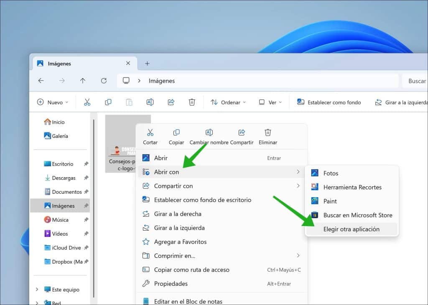Expand the Comprimir en... submenu
The image size is (428, 305).
pyautogui.click(x=298, y=256)
